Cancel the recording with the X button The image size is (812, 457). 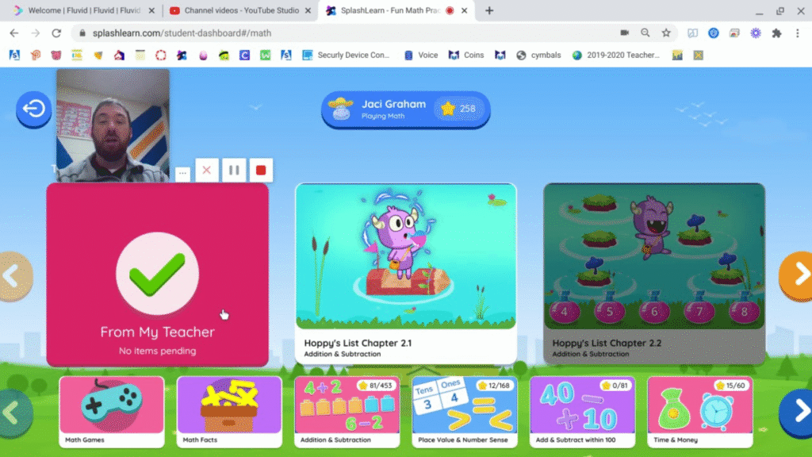click(206, 170)
